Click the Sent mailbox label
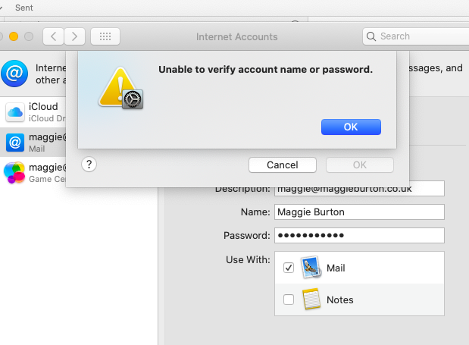Screen dimensions: 469x345 [x=23, y=7]
